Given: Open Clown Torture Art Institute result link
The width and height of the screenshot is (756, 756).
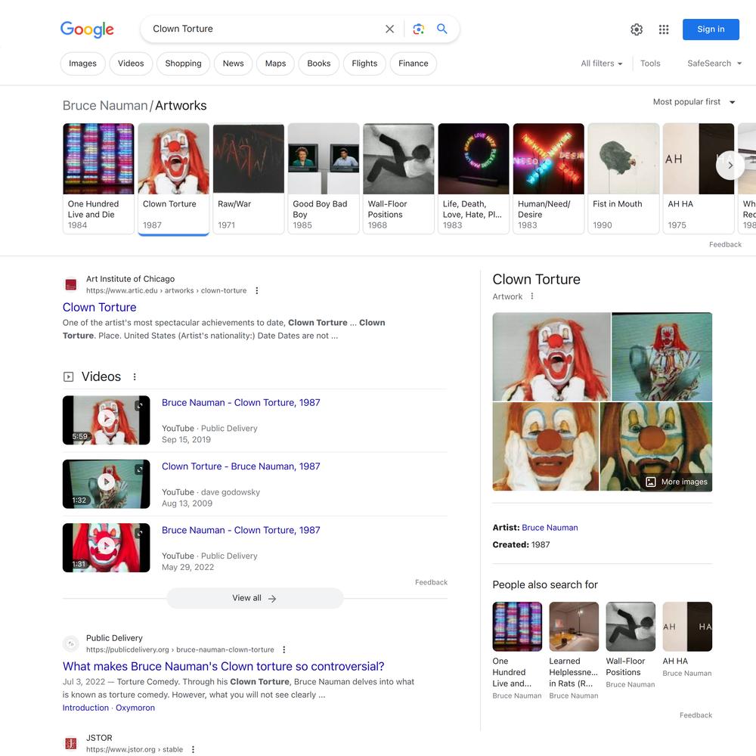Looking at the screenshot, I should tap(99, 307).
